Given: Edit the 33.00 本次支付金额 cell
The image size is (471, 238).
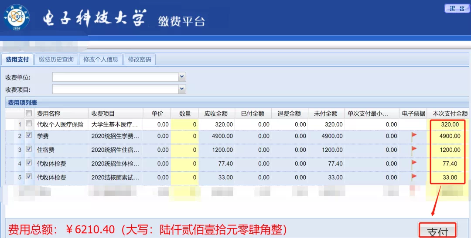Looking at the screenshot, I should [x=448, y=178].
